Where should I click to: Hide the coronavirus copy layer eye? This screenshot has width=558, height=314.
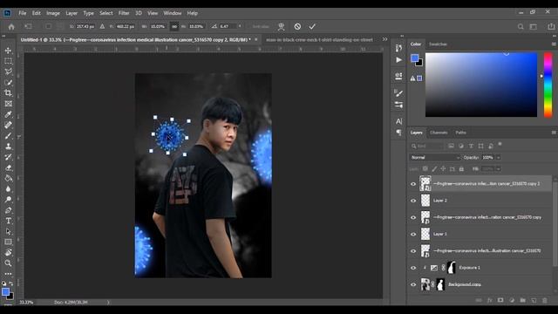coord(413,217)
